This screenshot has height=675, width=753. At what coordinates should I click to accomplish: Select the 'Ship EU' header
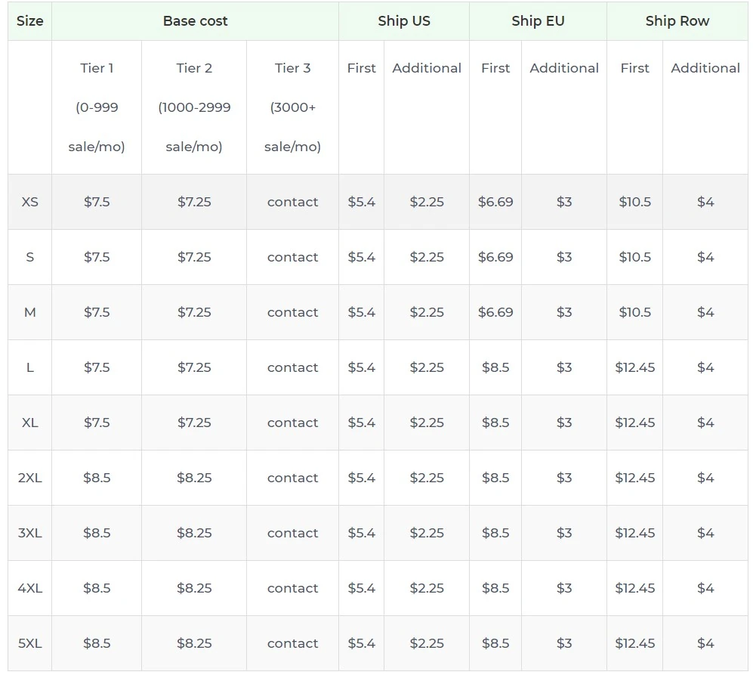point(537,21)
